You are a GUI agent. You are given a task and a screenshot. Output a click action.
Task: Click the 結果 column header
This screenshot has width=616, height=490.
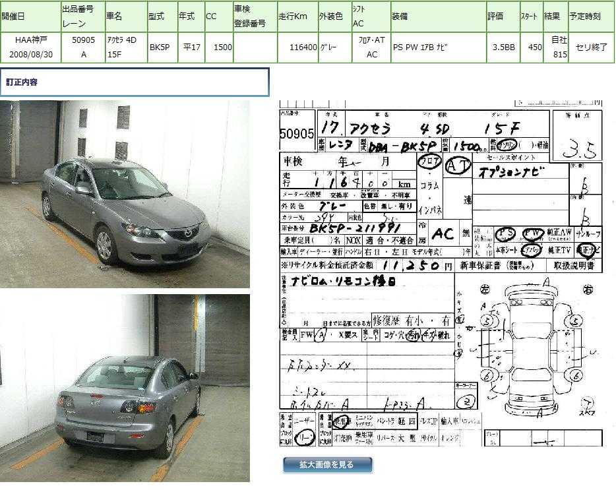tap(555, 16)
